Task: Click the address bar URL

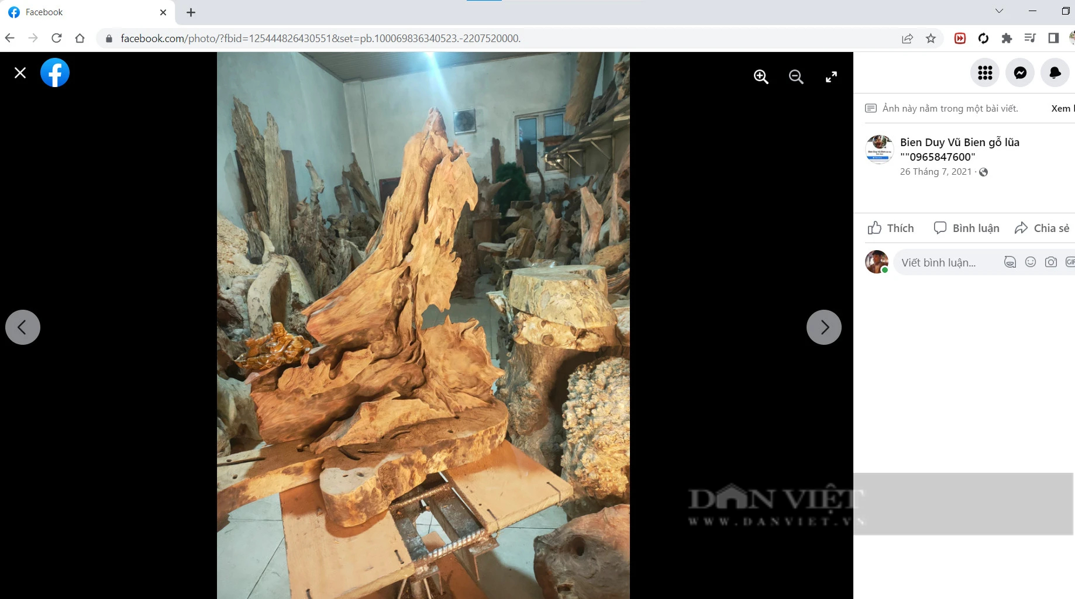Action: [x=321, y=39]
